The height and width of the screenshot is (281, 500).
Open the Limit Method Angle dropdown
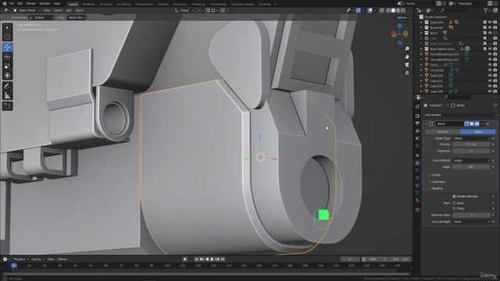coord(472,161)
